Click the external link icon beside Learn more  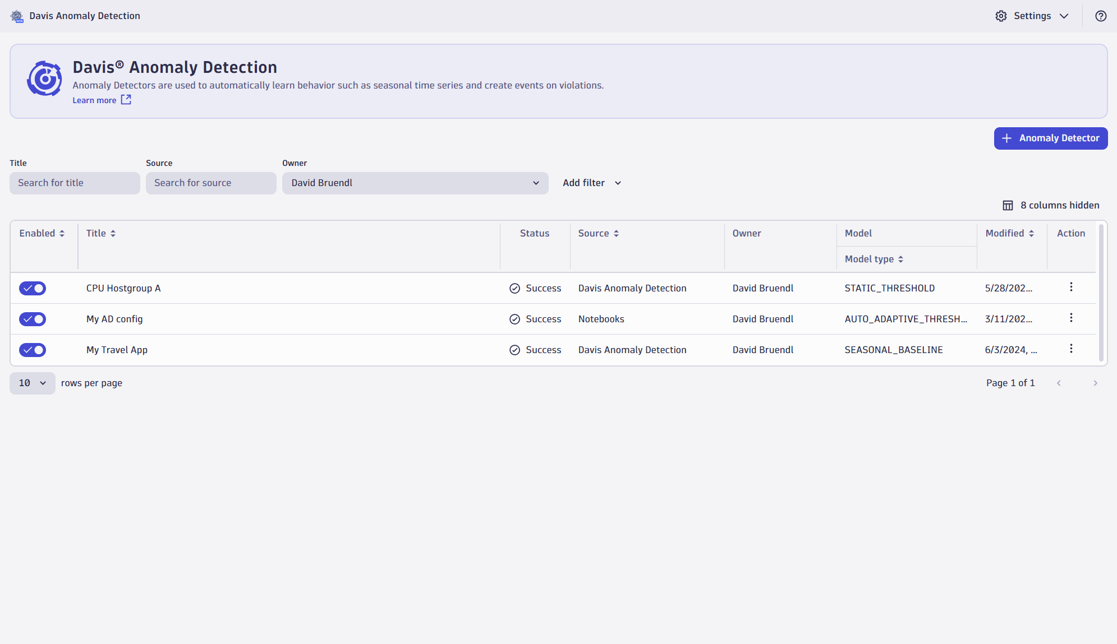click(126, 100)
